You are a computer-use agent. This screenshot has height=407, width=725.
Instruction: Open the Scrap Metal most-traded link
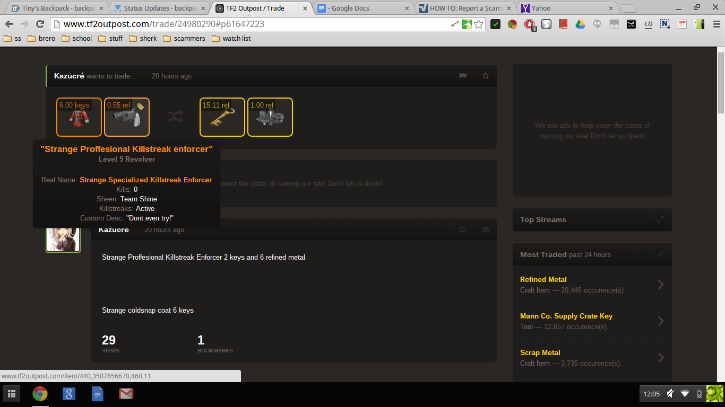point(540,352)
